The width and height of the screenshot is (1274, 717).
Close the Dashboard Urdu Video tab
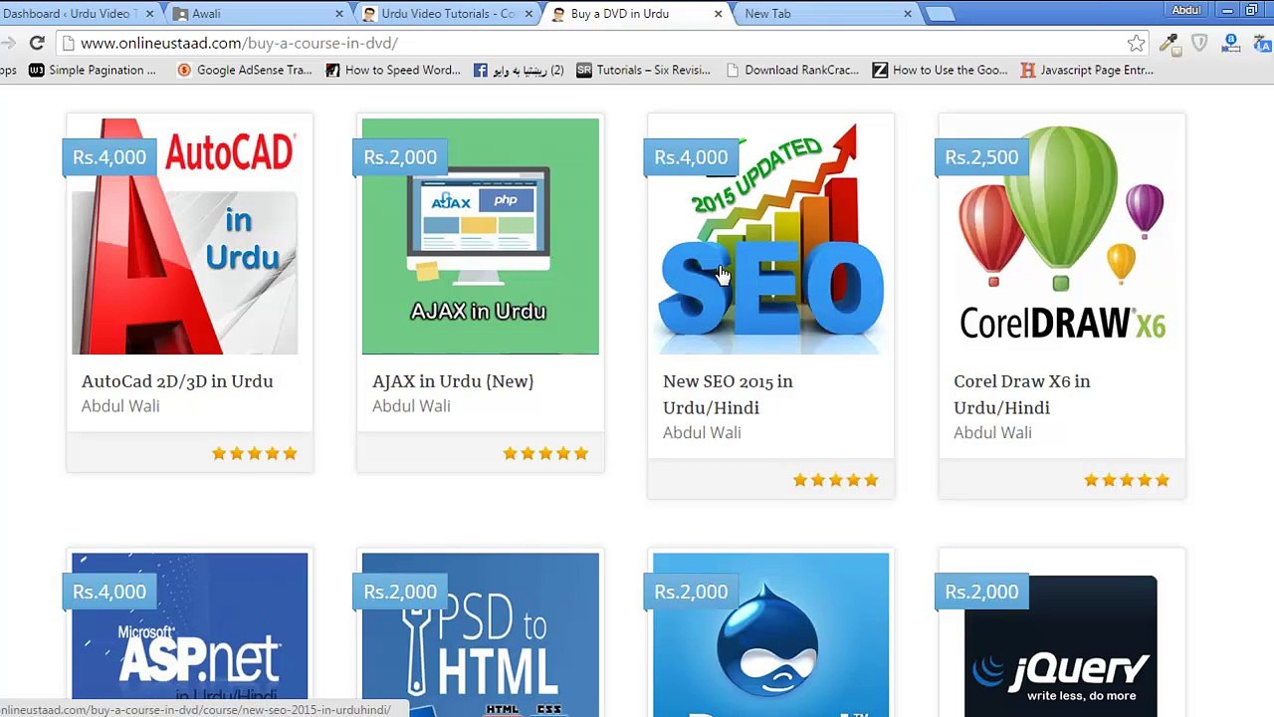tap(150, 14)
